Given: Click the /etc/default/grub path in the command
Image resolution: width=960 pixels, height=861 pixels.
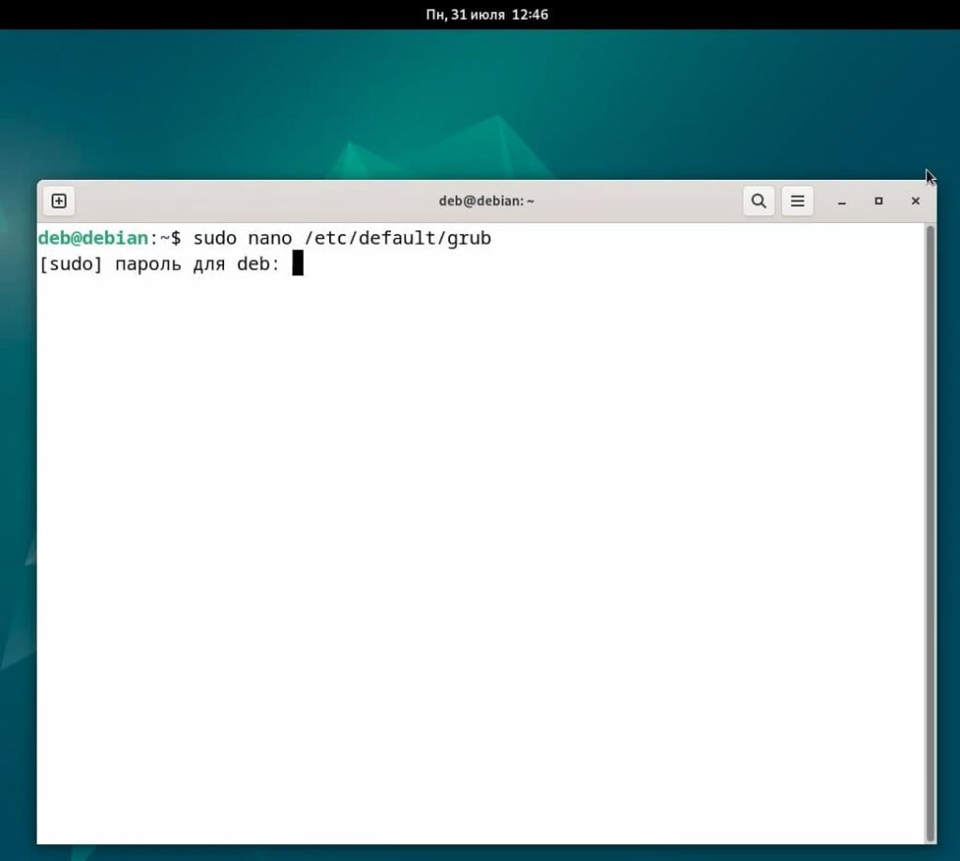Looking at the screenshot, I should 397,238.
